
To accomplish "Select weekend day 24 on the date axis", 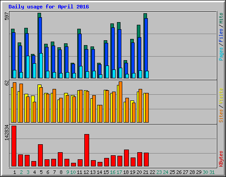I will pos(166,172).
